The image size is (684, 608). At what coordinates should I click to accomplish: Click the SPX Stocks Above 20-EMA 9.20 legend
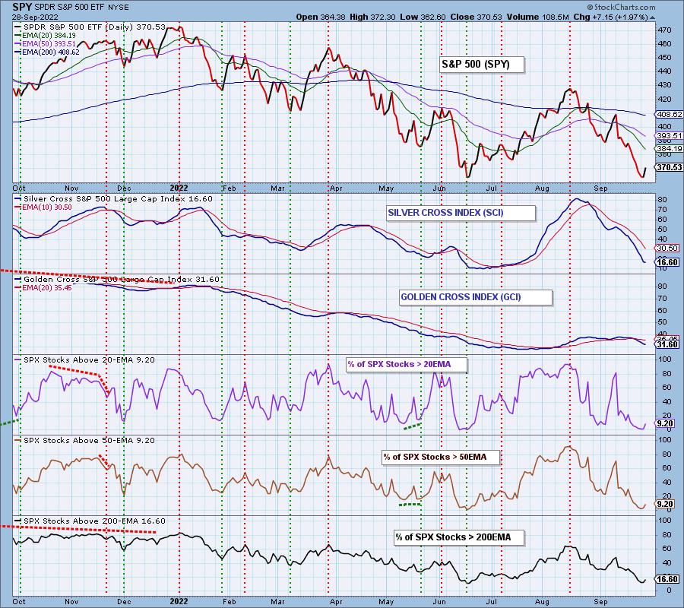coord(84,359)
